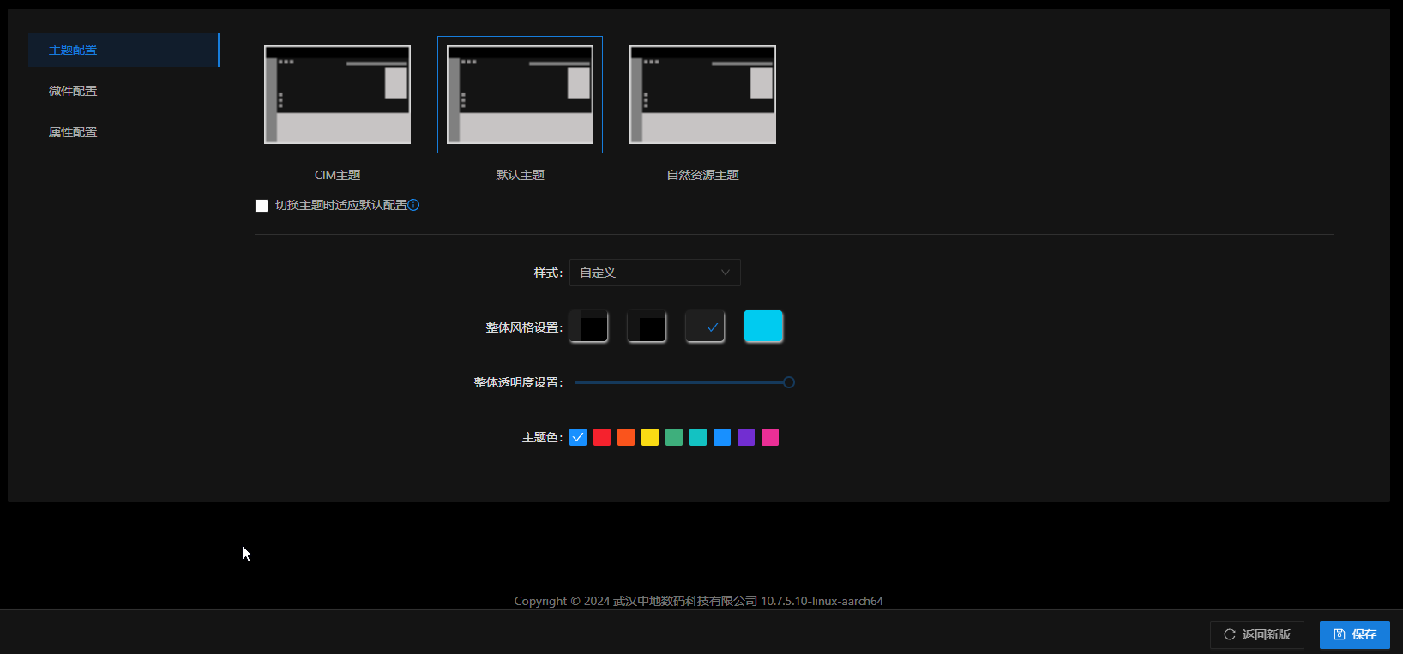Pick the light blue theme color

point(722,437)
